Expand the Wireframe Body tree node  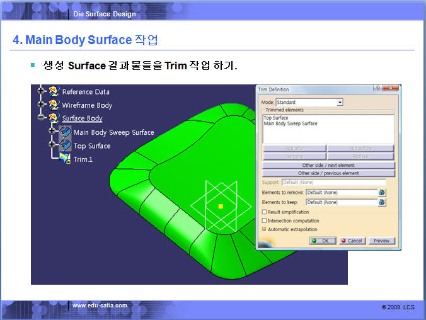pyautogui.click(x=42, y=105)
